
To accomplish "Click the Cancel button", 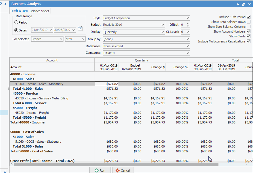I will [123, 170].
